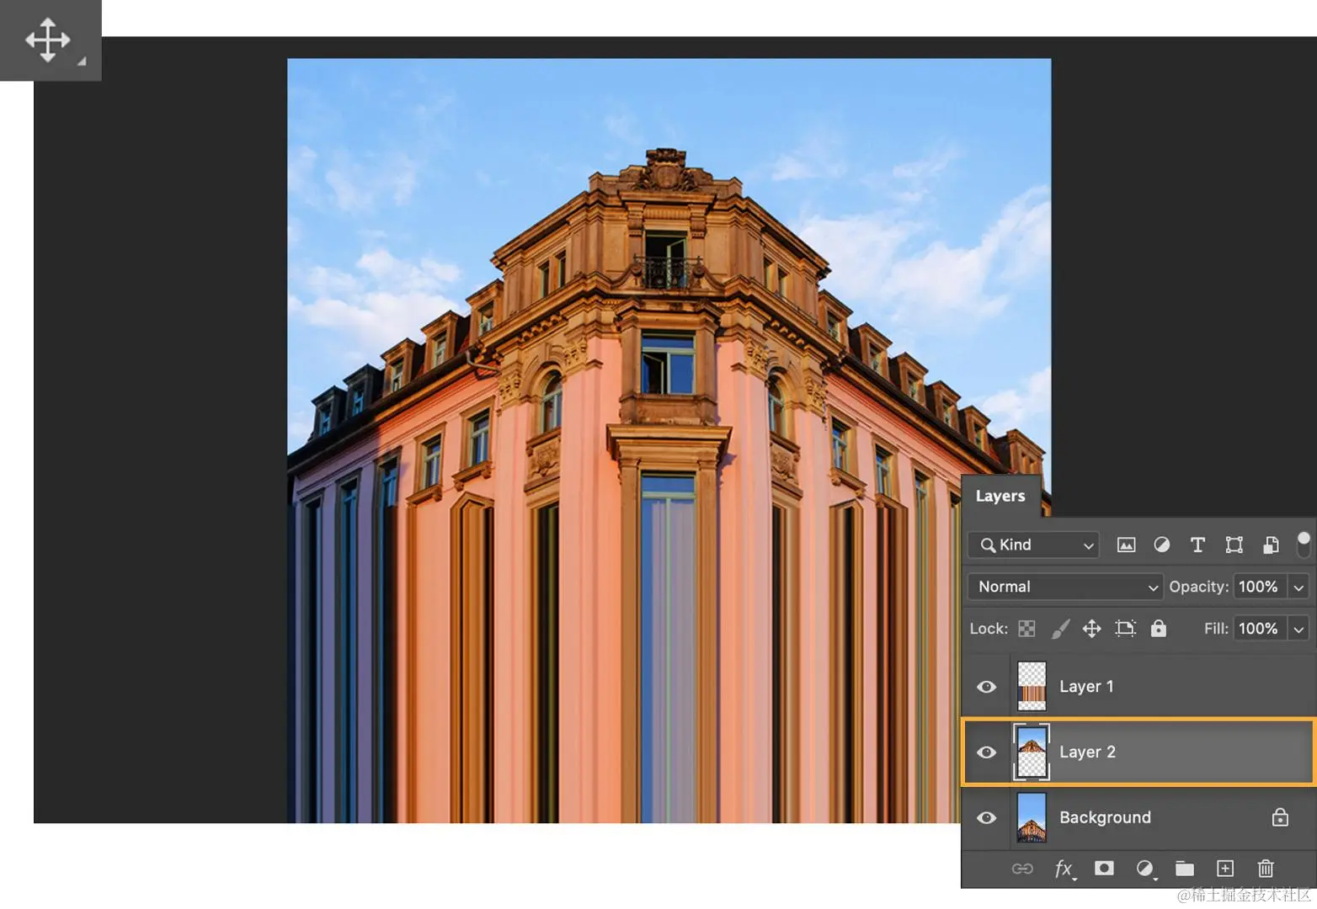Filter layers by type using the Text icon
Image resolution: width=1317 pixels, height=909 pixels.
tap(1197, 545)
